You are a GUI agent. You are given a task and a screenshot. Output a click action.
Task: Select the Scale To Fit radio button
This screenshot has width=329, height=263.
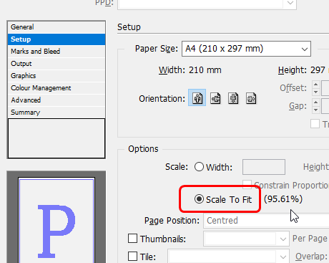click(x=199, y=199)
